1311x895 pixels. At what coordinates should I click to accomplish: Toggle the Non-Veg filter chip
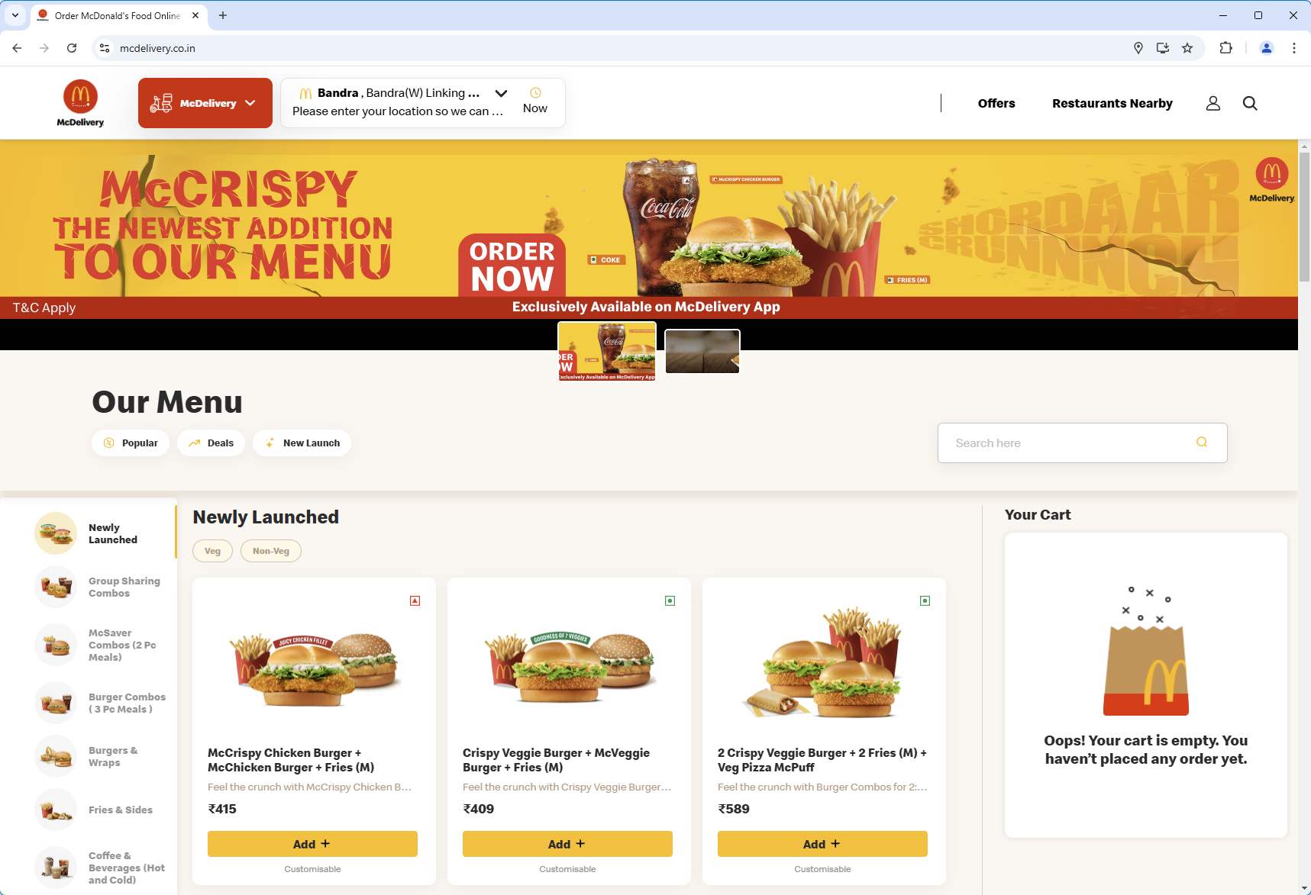tap(271, 551)
